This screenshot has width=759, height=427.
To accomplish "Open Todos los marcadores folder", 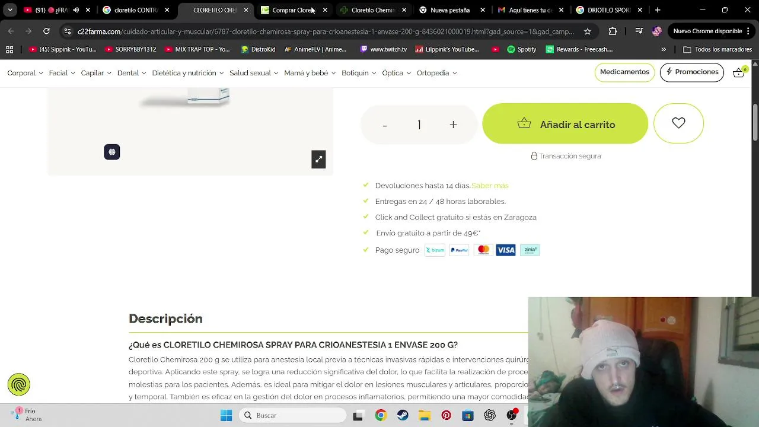I will 717,49.
